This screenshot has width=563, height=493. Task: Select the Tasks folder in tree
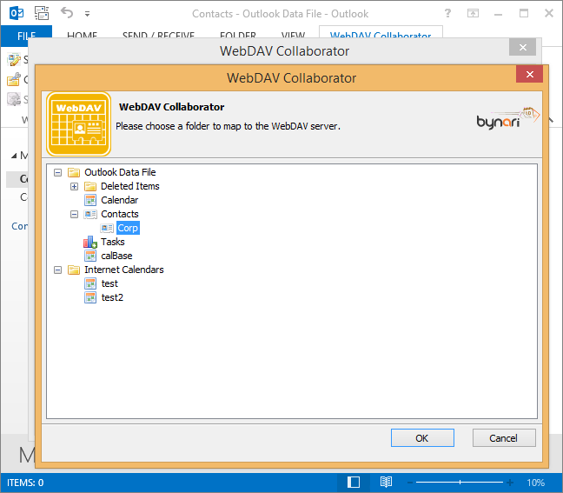(113, 242)
